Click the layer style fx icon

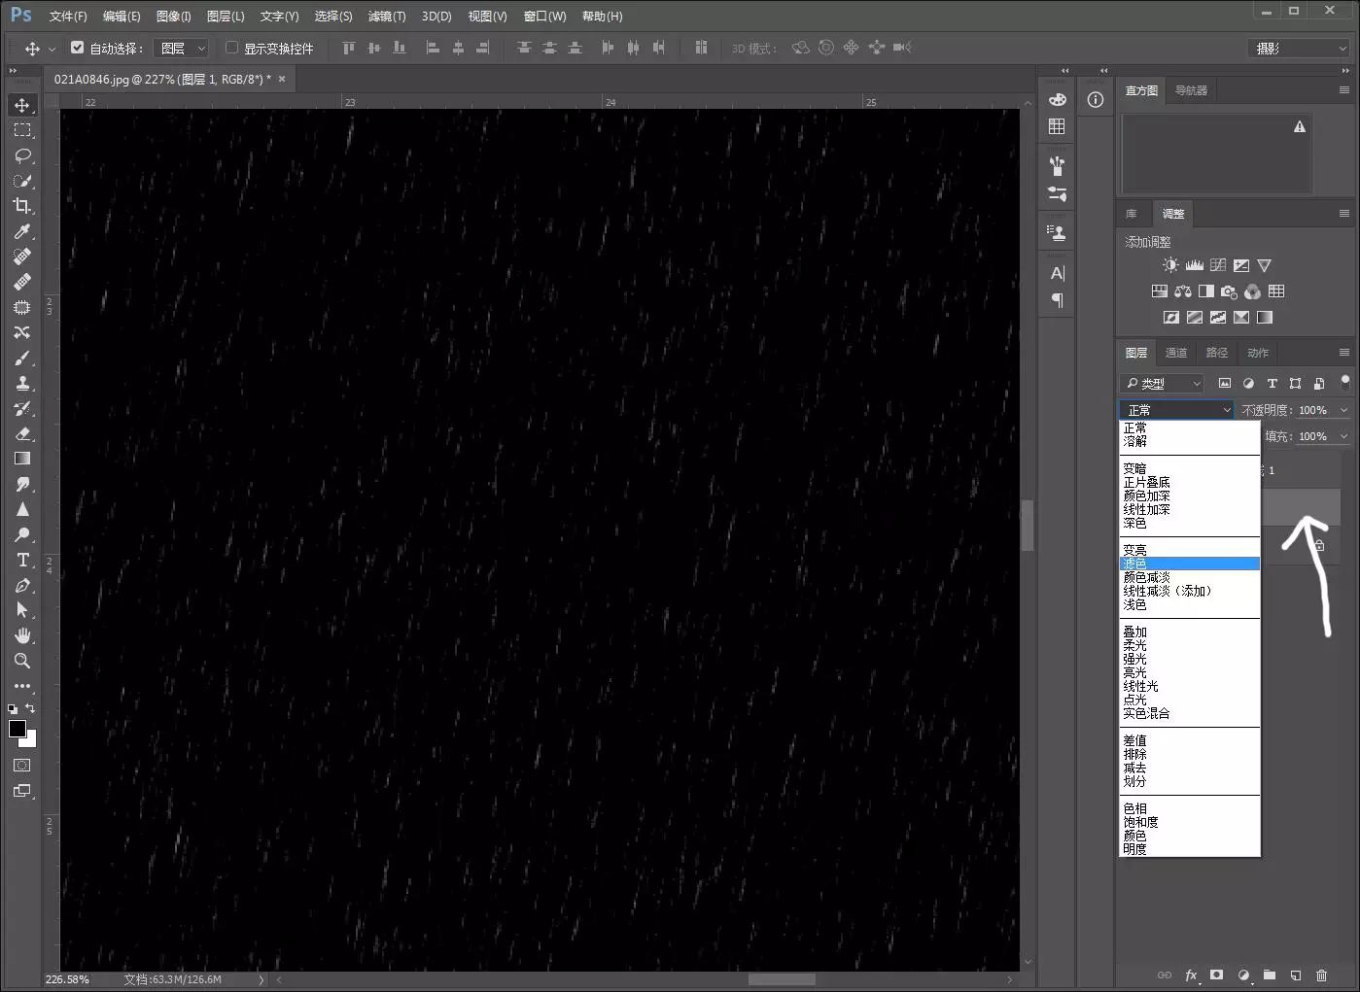click(1191, 975)
